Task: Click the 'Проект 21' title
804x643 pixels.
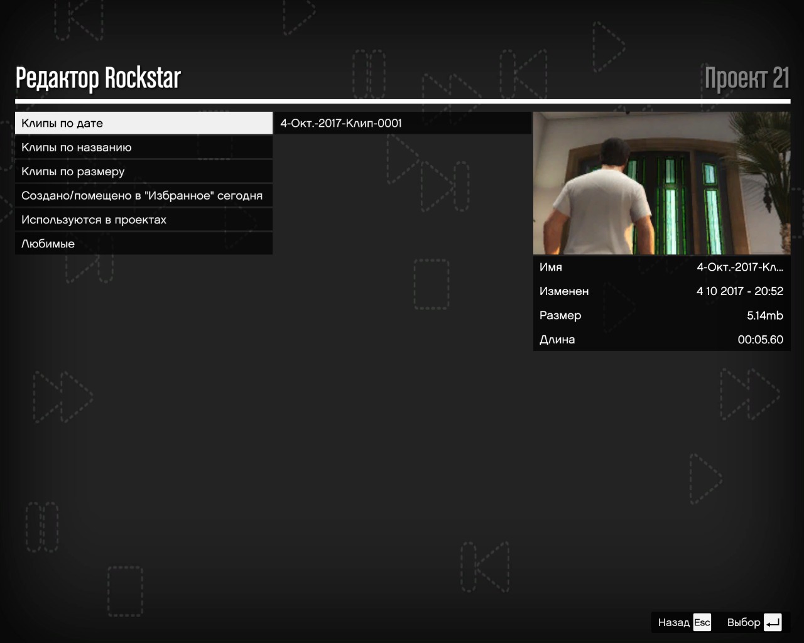Action: [747, 78]
